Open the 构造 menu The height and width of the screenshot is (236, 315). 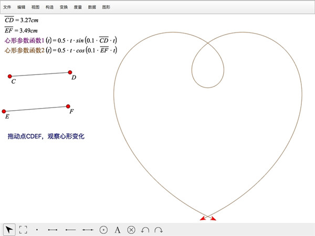(49, 7)
